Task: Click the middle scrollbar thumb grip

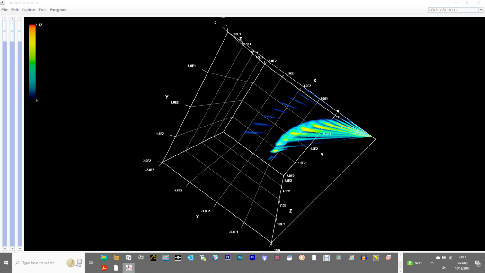Action: coord(12,31)
